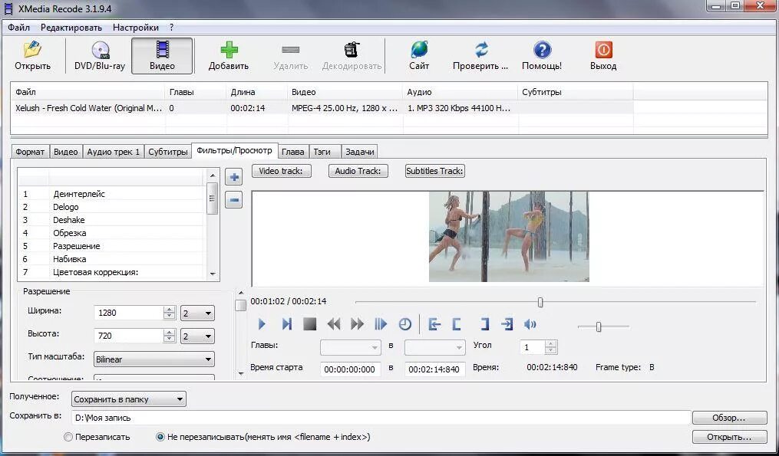Select the Цветовая коррекция filter row

111,272
